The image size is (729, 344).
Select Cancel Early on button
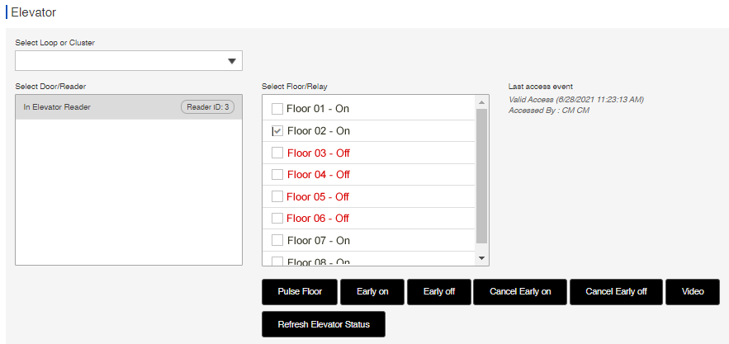coord(520,292)
